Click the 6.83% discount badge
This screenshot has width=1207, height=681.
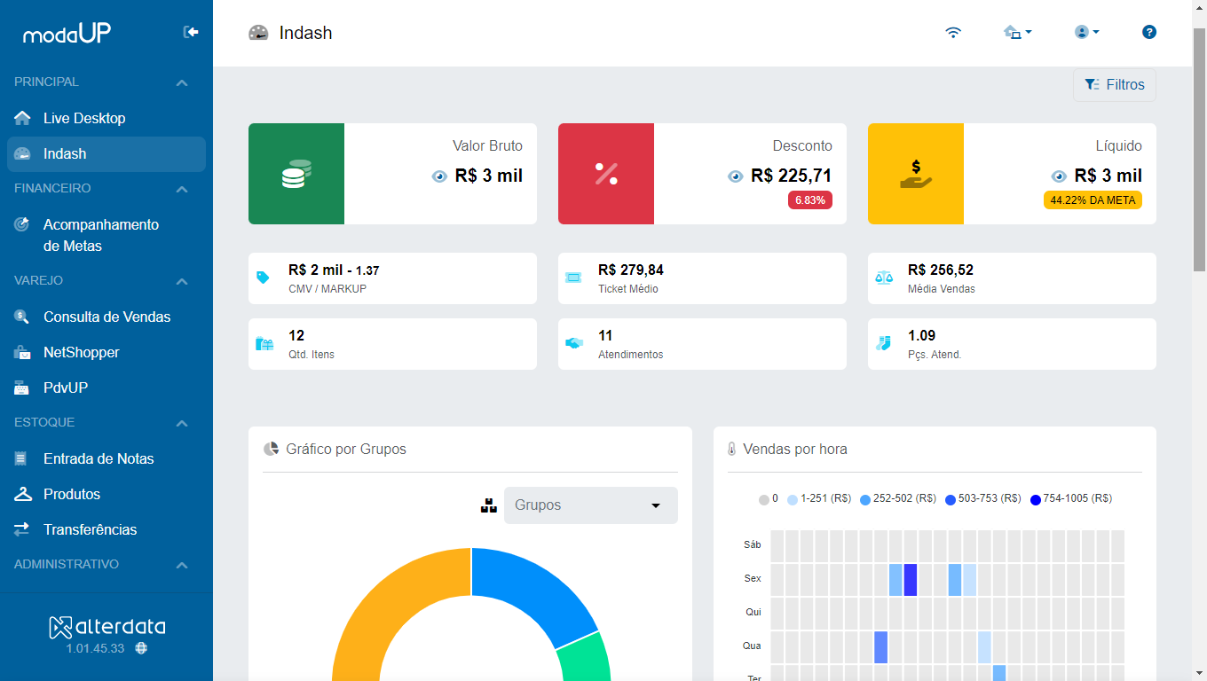click(809, 200)
